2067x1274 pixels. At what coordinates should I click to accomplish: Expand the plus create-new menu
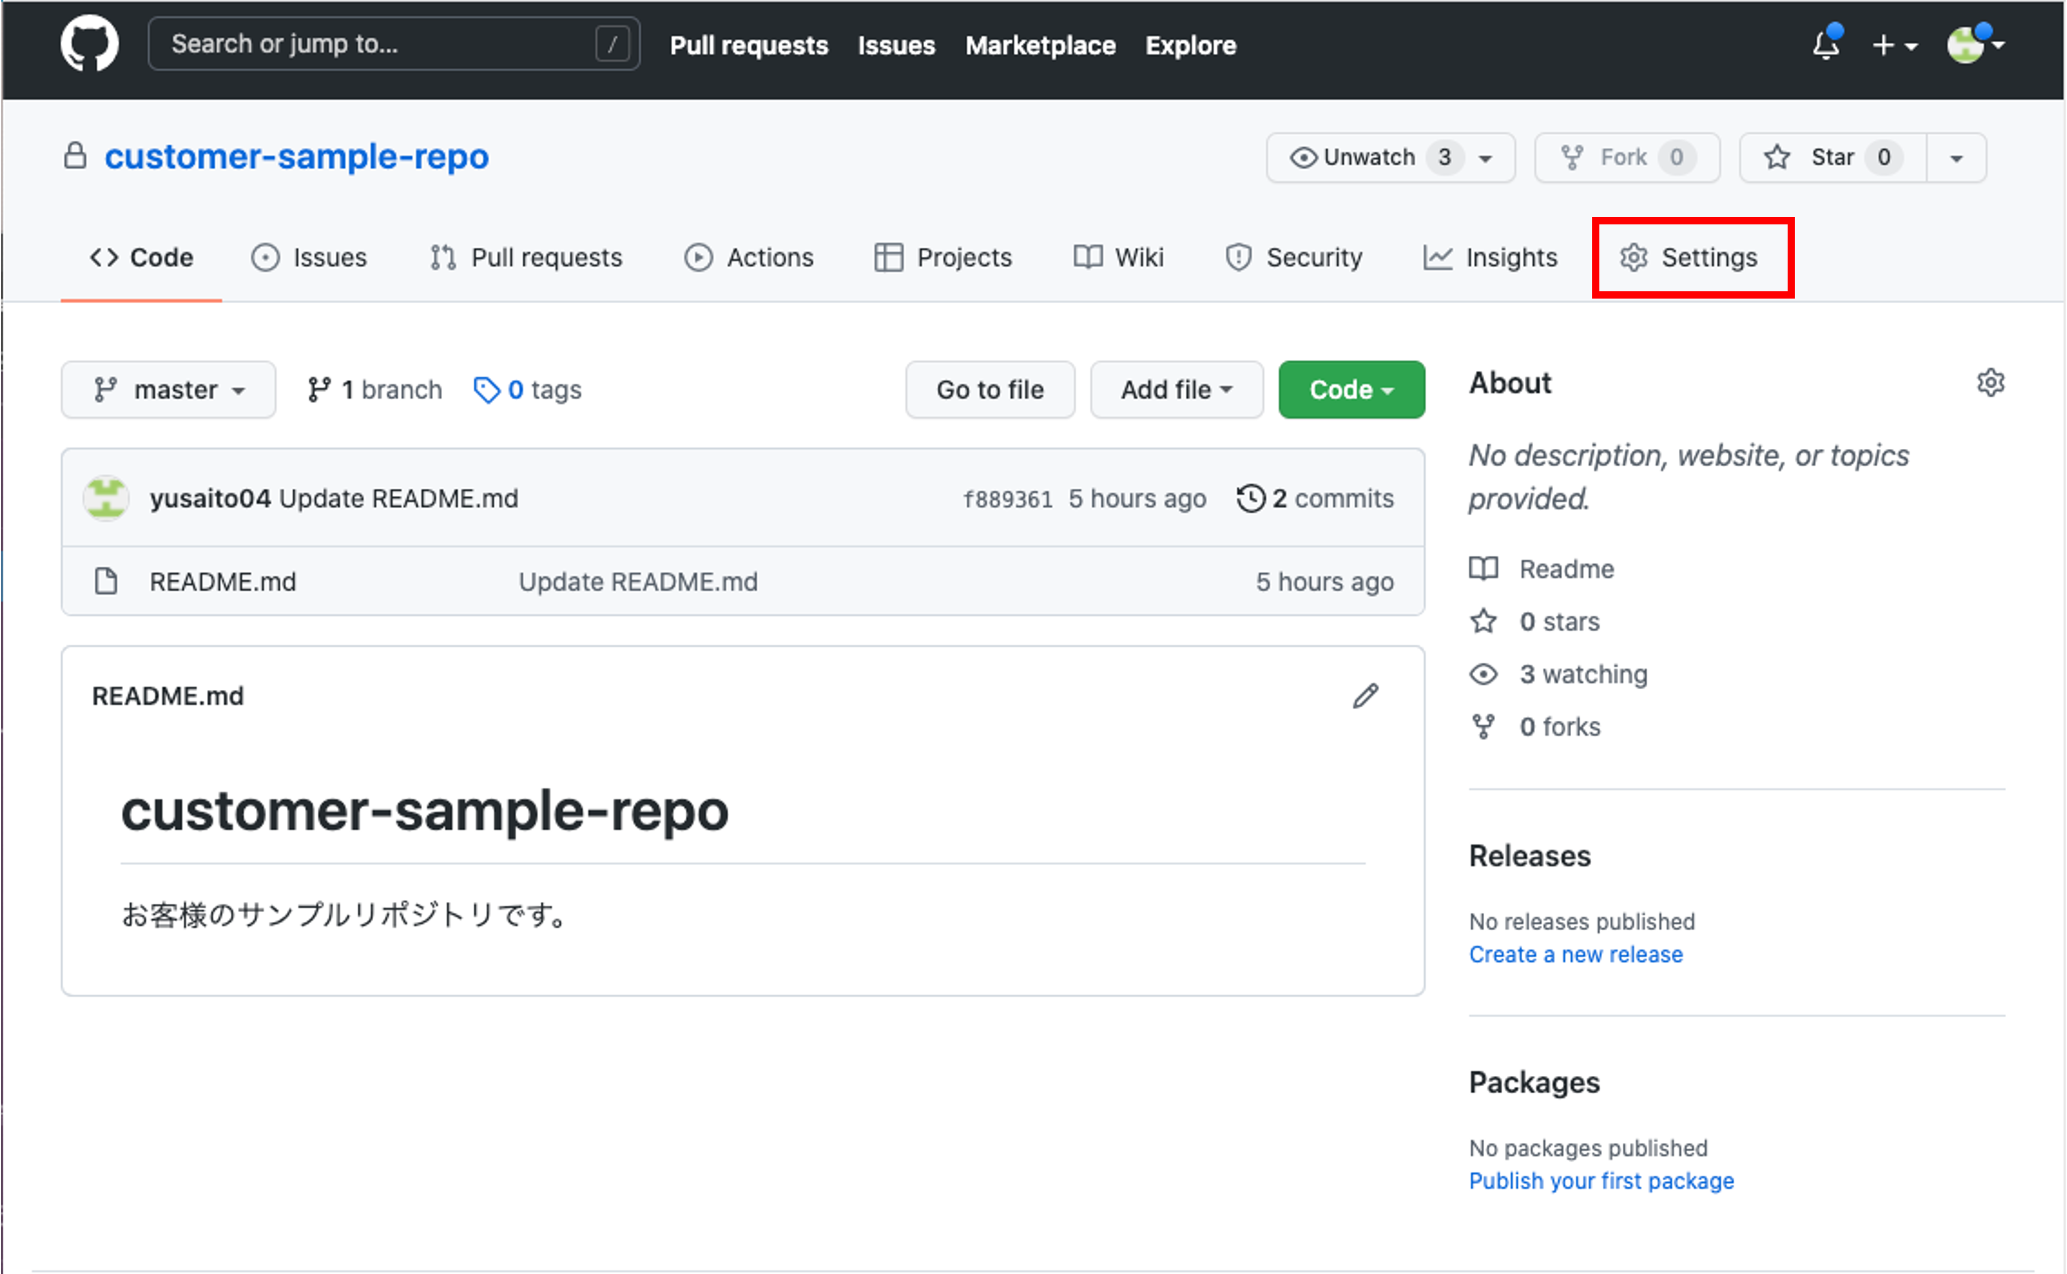[1894, 45]
